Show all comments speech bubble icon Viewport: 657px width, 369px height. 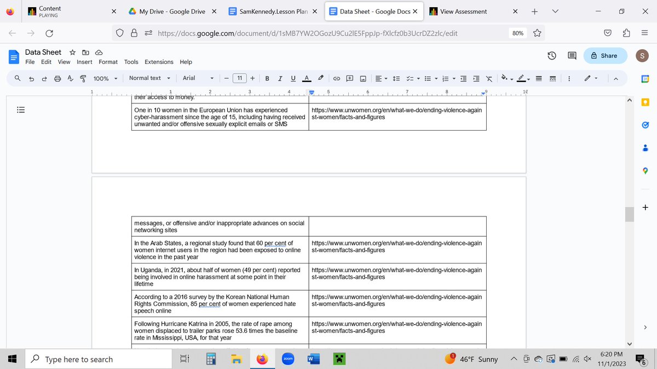[x=572, y=55]
